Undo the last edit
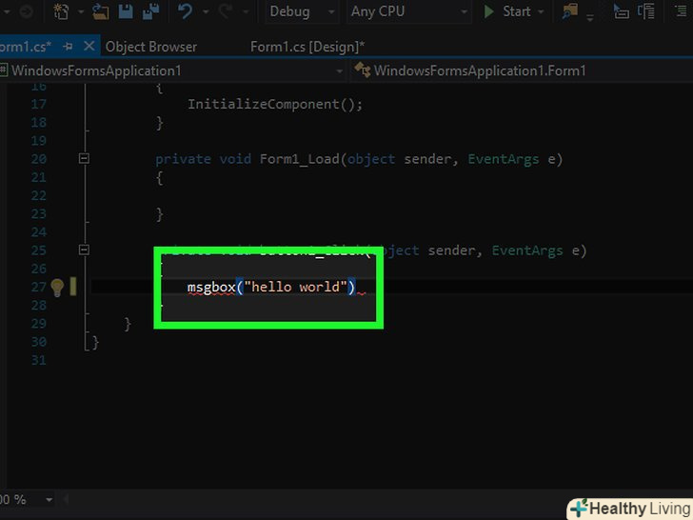This screenshot has height=520, width=693. pos(186,11)
